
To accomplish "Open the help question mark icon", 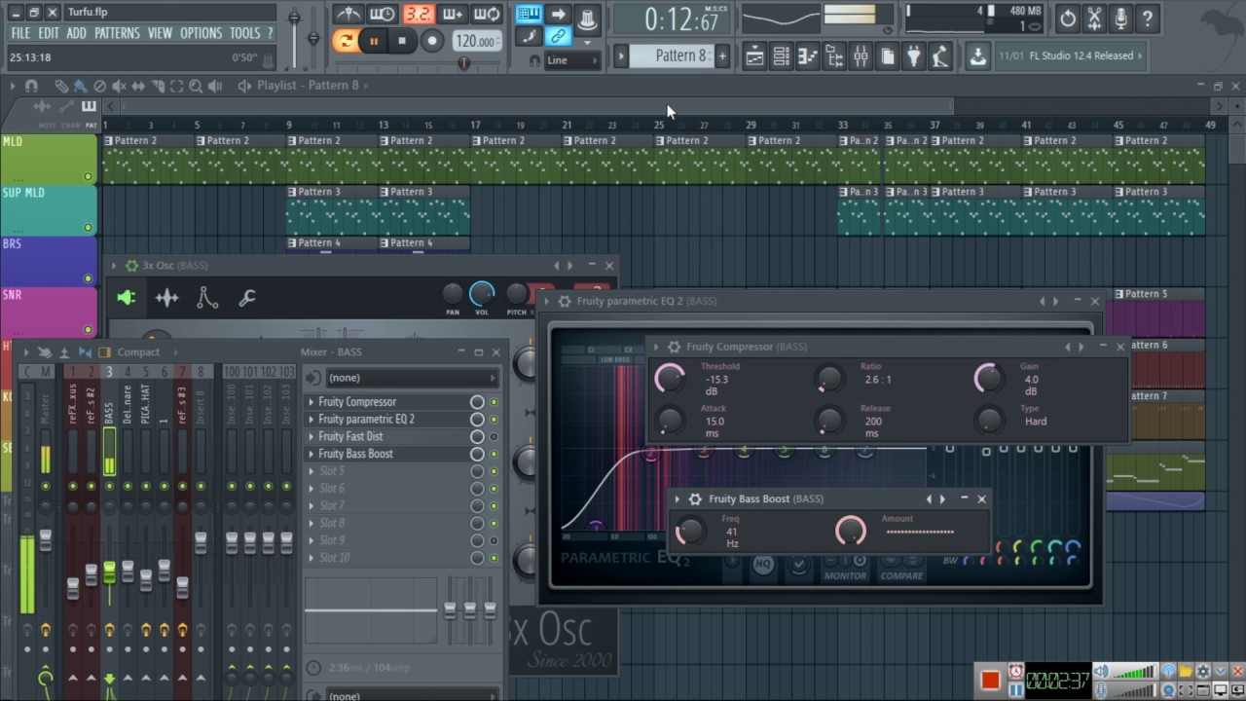I will 1147,18.
